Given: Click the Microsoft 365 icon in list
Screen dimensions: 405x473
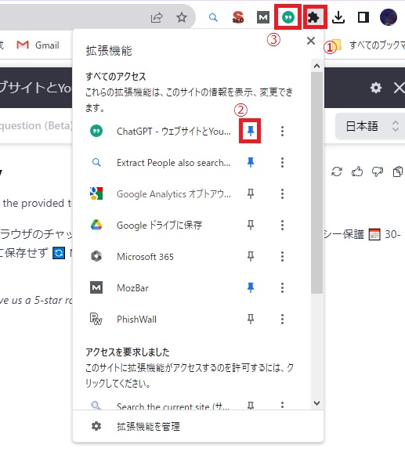Looking at the screenshot, I should (x=96, y=256).
